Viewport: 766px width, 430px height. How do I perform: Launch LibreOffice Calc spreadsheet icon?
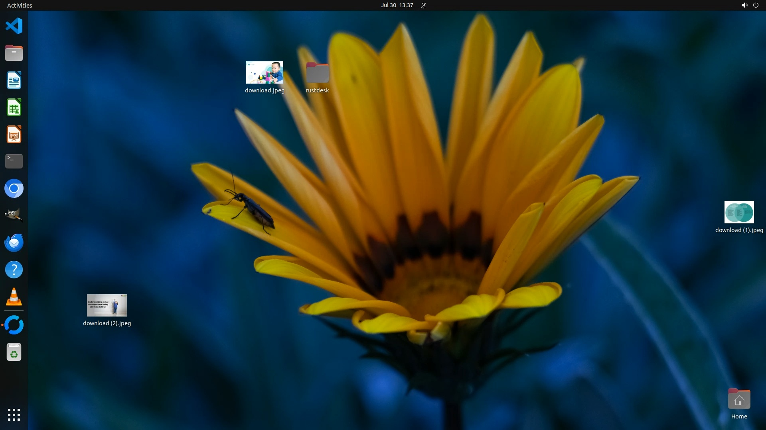[14, 107]
